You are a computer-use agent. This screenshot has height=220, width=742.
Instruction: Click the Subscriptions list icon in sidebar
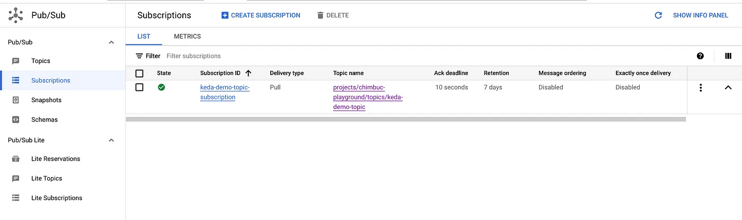point(16,80)
